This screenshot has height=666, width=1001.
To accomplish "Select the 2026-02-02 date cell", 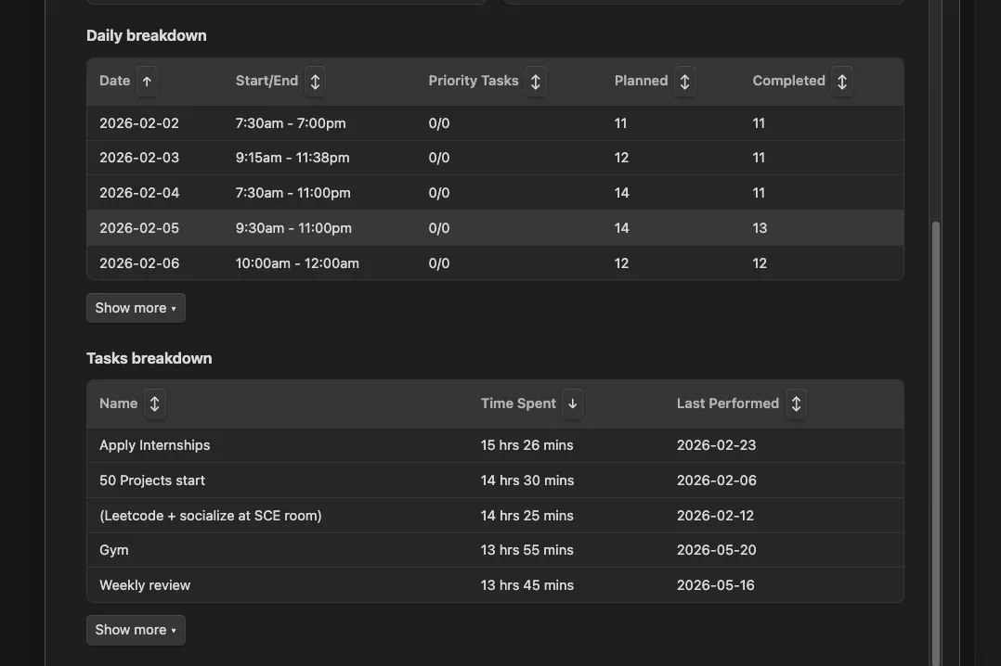I will point(139,123).
